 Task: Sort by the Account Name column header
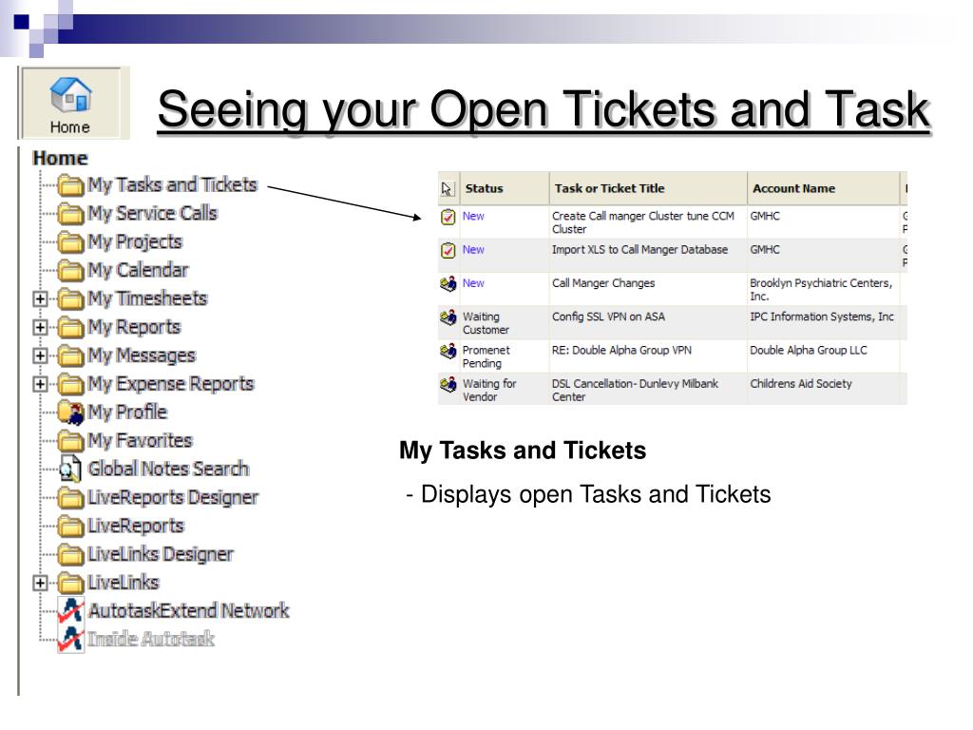824,189
